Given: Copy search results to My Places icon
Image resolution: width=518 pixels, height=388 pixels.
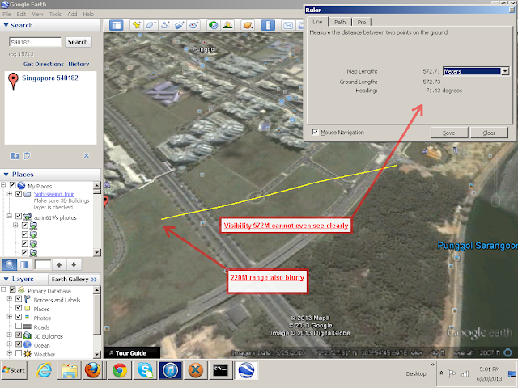Looking at the screenshot, I should (x=15, y=156).
